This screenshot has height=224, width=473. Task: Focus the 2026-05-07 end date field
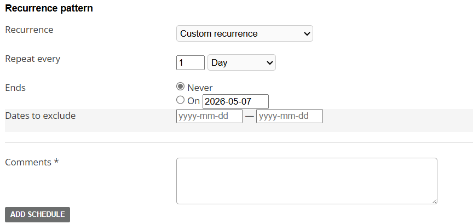235,101
